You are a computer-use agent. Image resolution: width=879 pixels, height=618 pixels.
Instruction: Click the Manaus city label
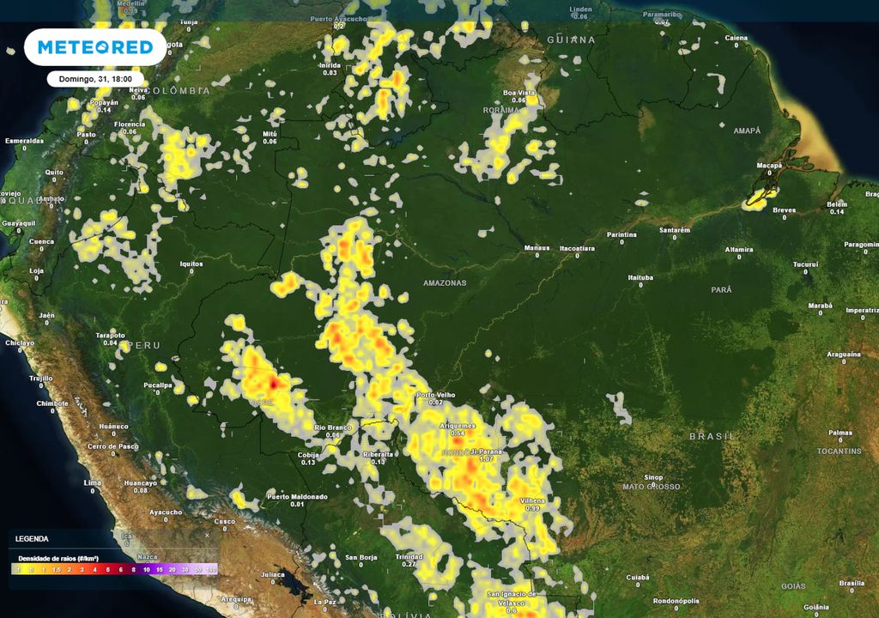(x=536, y=248)
